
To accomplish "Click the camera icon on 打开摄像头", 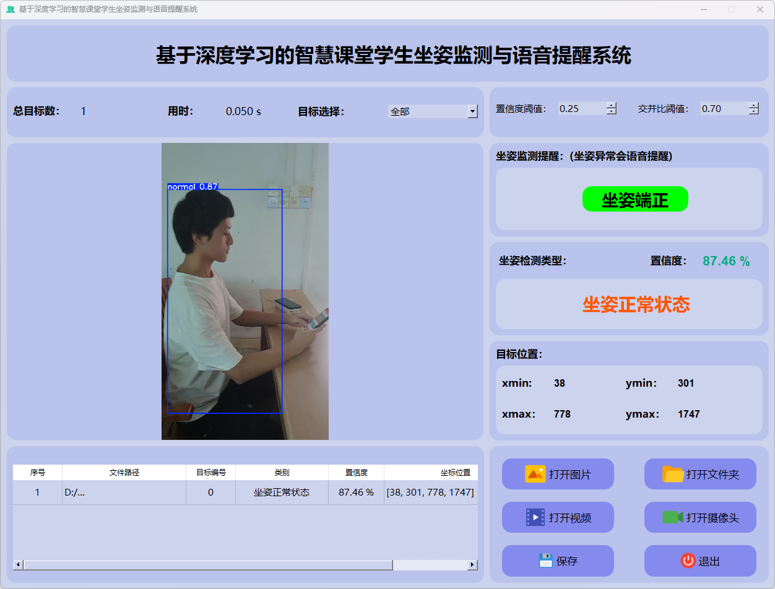I will tap(672, 517).
